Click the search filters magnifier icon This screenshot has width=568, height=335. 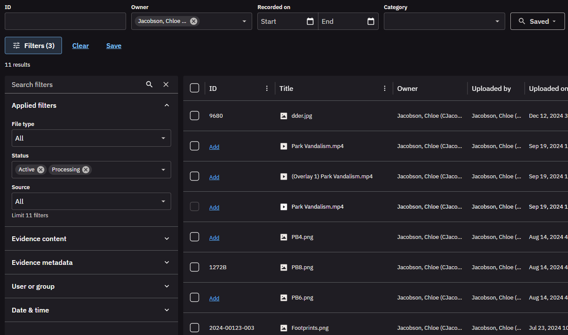[149, 84]
